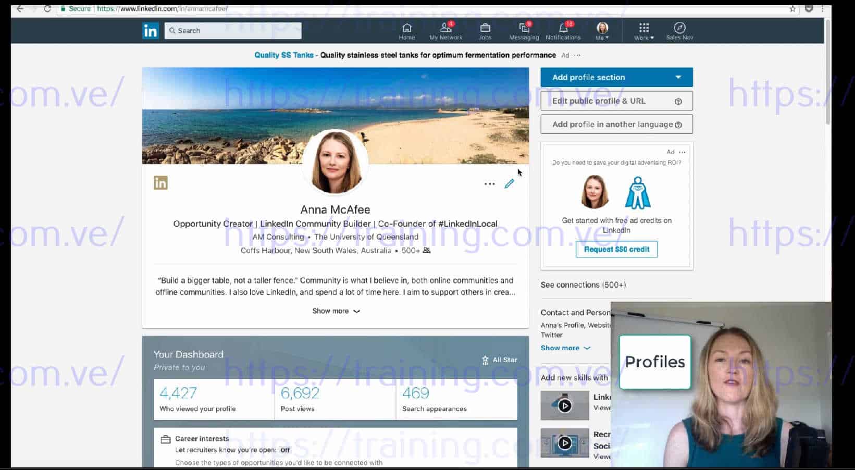The image size is (855, 470).
Task: Click the All Star profile strength badge
Action: tap(499, 360)
